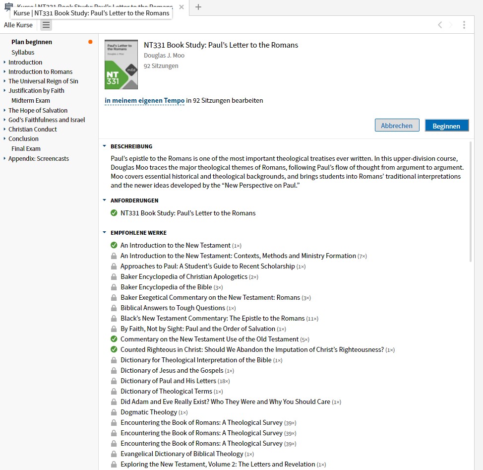
Task: Click author name Douglas J. Moo
Action: coord(164,56)
